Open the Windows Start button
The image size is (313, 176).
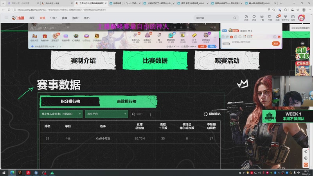(4, 173)
